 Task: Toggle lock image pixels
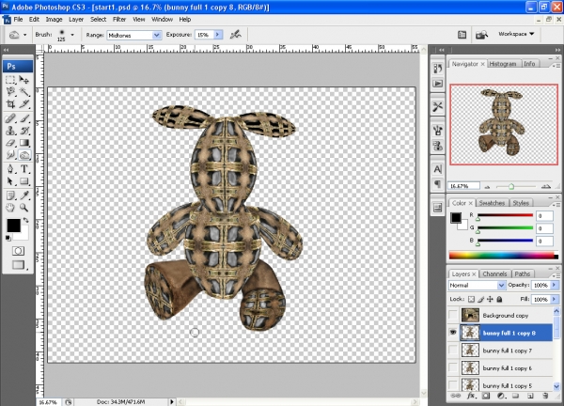pos(480,299)
